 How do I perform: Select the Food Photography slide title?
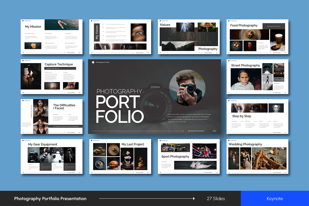click(244, 25)
